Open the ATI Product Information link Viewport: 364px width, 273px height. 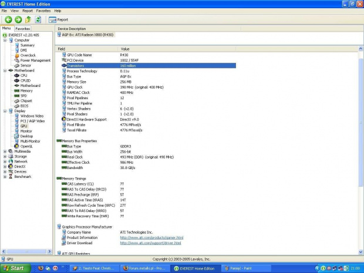(x=151, y=237)
